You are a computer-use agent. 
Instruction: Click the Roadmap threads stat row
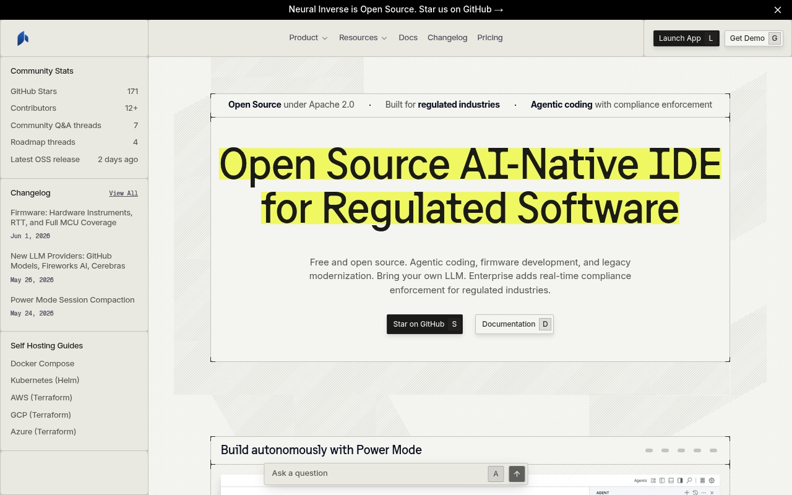pyautogui.click(x=74, y=142)
